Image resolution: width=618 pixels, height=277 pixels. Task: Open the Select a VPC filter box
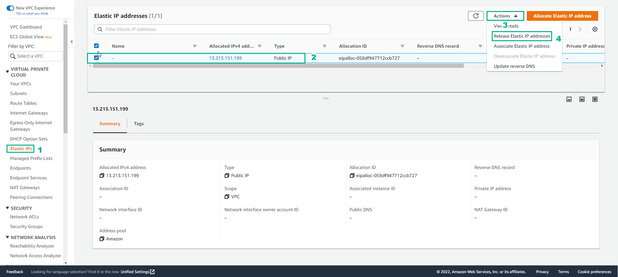35,56
